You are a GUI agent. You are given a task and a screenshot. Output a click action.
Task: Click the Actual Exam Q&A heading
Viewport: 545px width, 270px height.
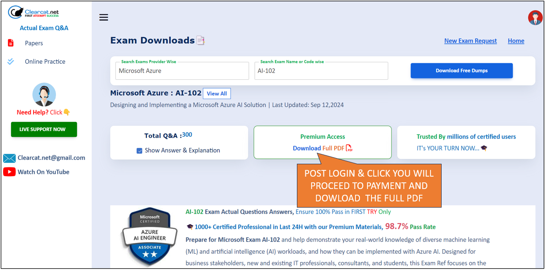(44, 28)
